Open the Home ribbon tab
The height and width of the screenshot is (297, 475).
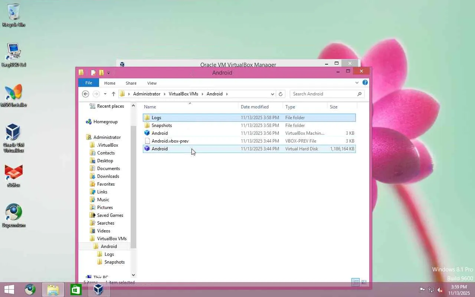pos(110,83)
